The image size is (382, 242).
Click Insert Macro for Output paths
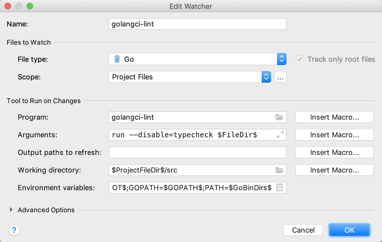tap(335, 152)
